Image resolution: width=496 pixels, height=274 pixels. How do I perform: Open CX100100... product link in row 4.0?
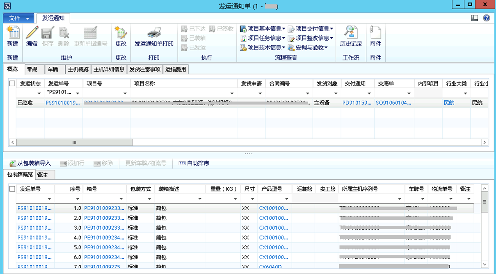(273, 238)
